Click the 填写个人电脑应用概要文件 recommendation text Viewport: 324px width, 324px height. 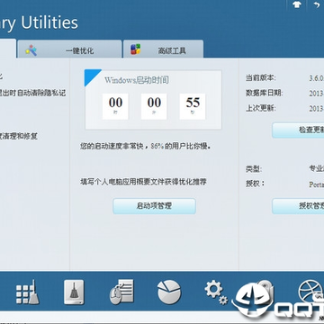143,182
